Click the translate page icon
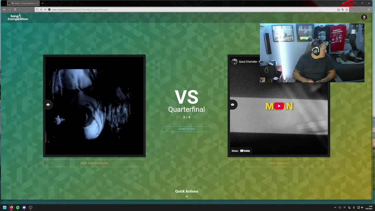Viewport: 375px width, 211px height. point(342,10)
